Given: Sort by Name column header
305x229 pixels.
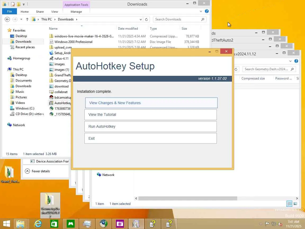Looking at the screenshot, I should (53, 29).
